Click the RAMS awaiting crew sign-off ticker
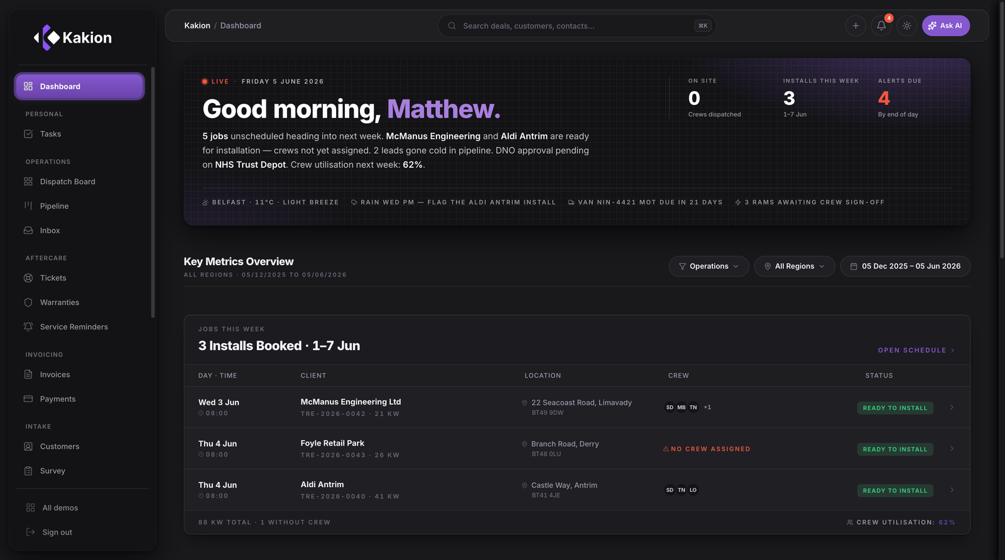 click(810, 202)
